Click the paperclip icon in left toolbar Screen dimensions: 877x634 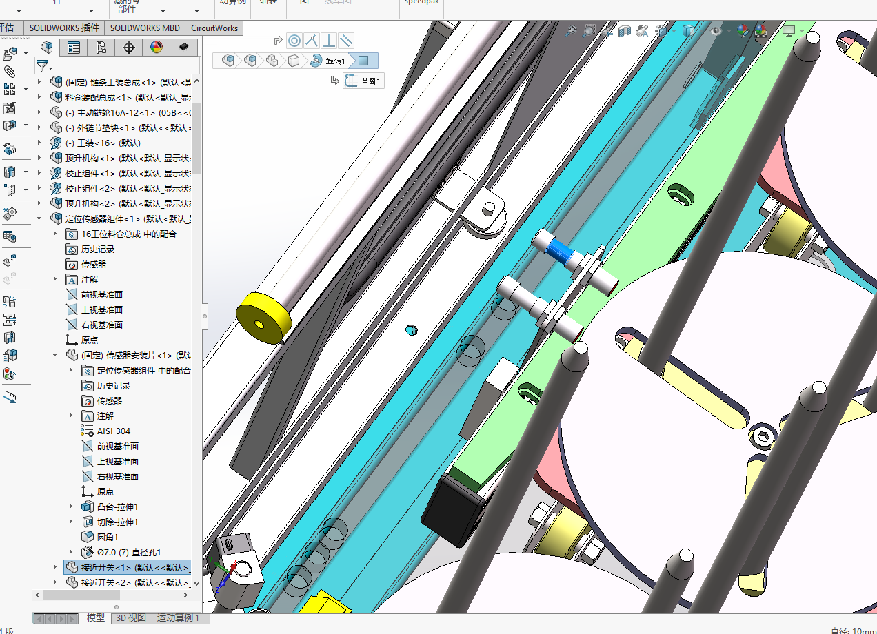tap(10, 71)
